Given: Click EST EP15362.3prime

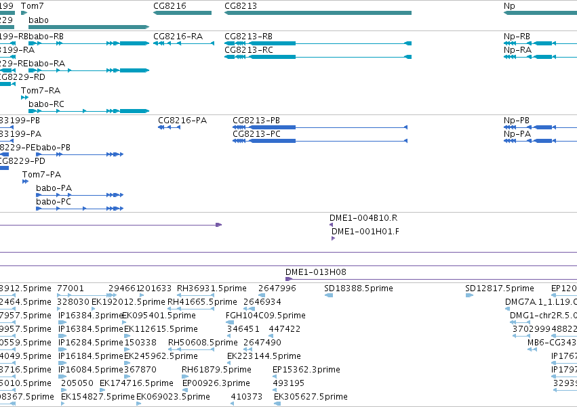Looking at the screenshot, I should (x=275, y=377).
